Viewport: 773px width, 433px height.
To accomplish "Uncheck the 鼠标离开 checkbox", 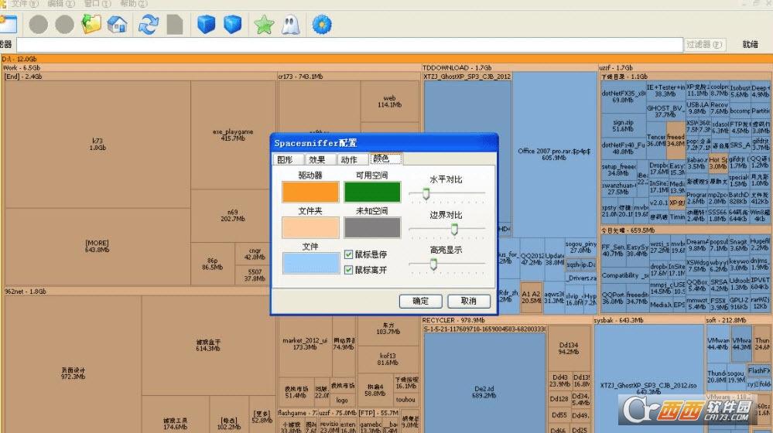I will (x=348, y=270).
